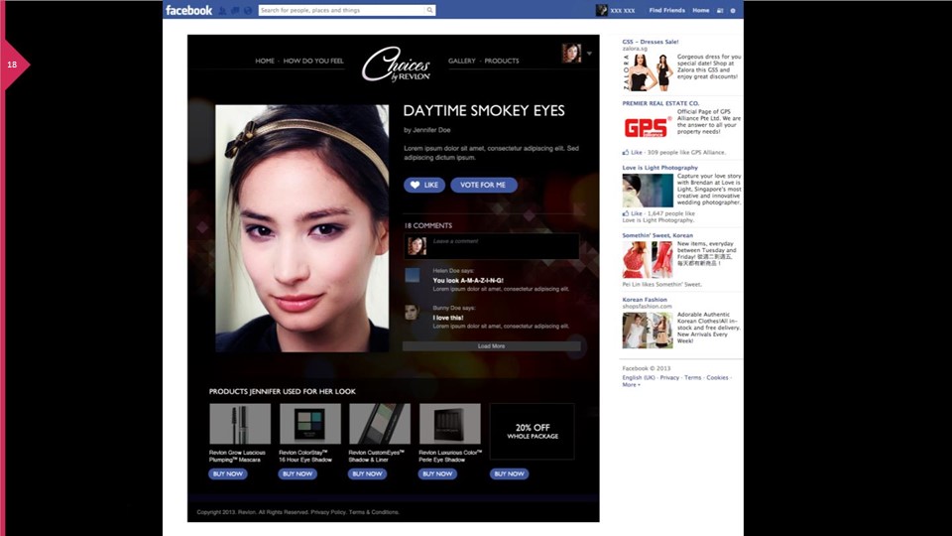Screen dimensions: 952x536
Task: Click Korean Fashion ad image
Action: pos(648,331)
